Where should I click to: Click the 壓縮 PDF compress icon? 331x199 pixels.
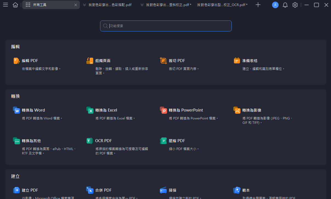163,141
